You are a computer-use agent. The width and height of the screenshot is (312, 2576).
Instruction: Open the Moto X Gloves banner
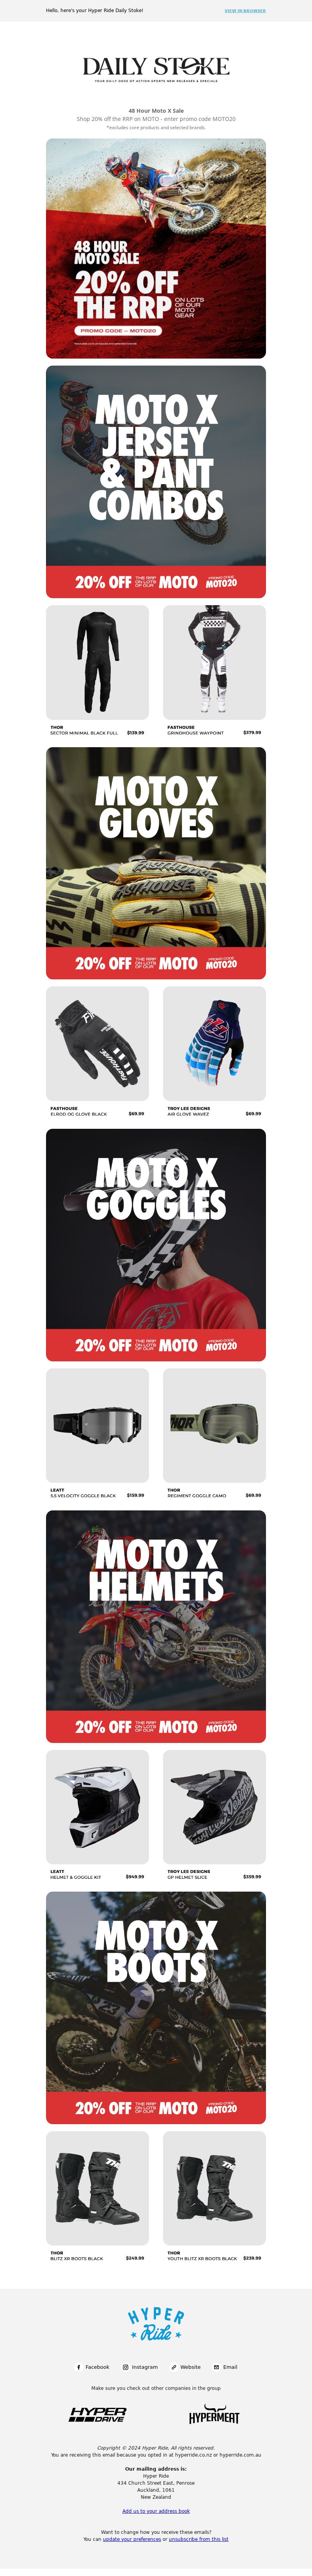tap(156, 863)
